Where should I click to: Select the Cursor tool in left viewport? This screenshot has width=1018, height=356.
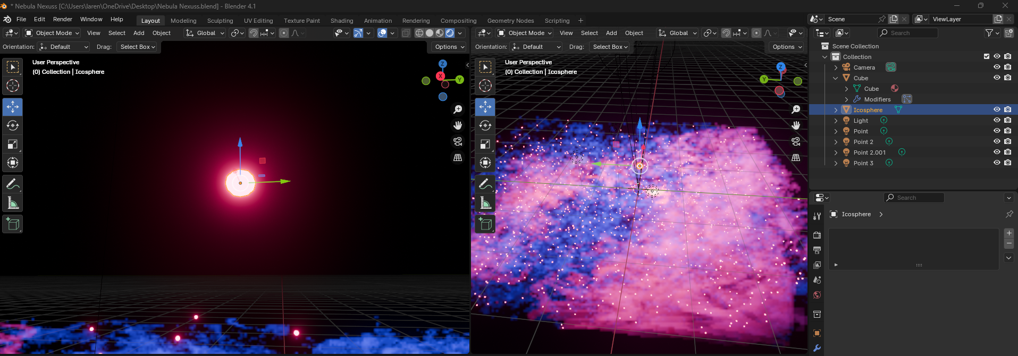pos(13,86)
